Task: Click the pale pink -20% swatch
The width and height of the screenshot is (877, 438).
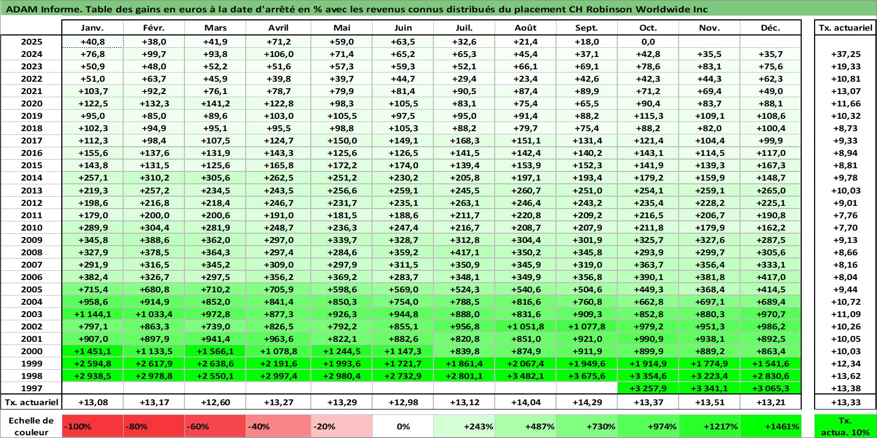Action: [x=341, y=426]
